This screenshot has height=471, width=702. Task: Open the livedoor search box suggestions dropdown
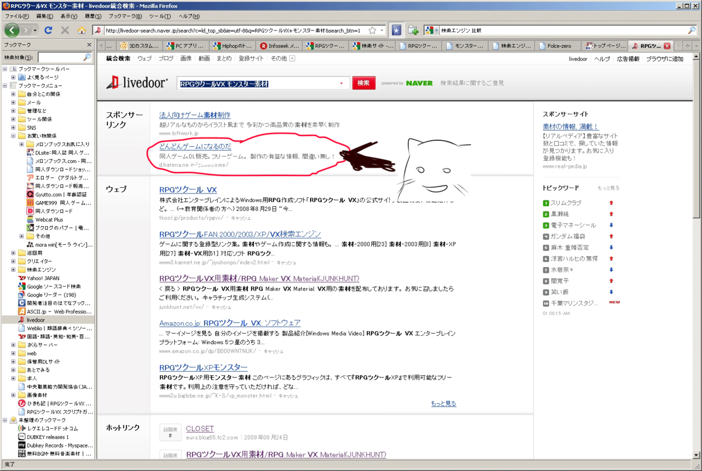[342, 84]
